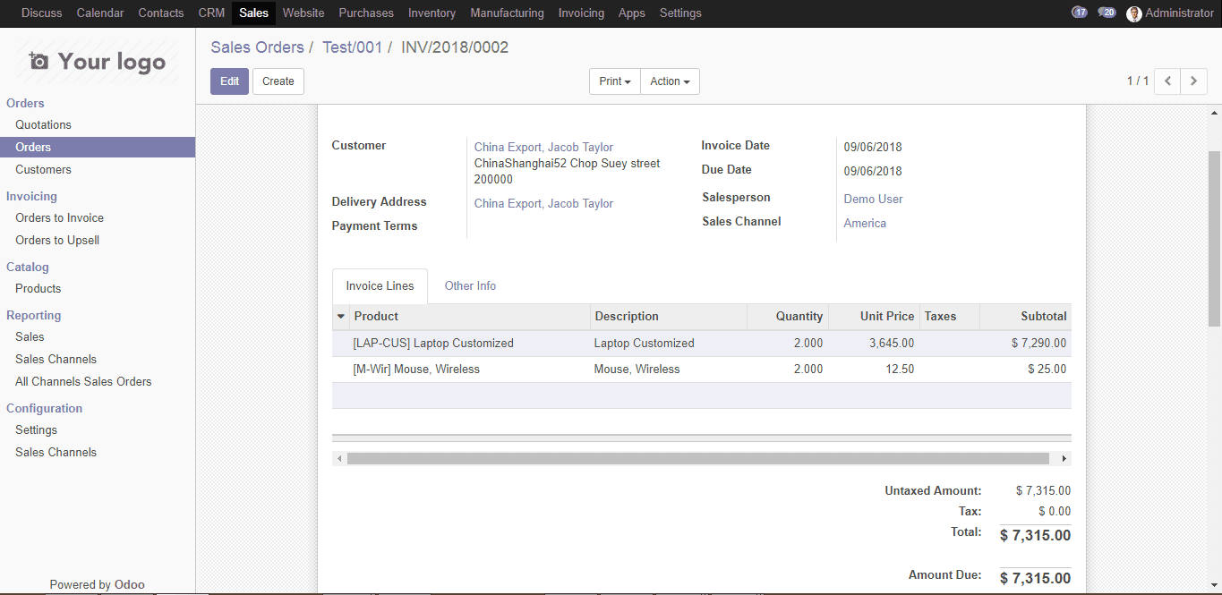Select Orders in the sidebar
1222x595 pixels.
pyautogui.click(x=98, y=148)
